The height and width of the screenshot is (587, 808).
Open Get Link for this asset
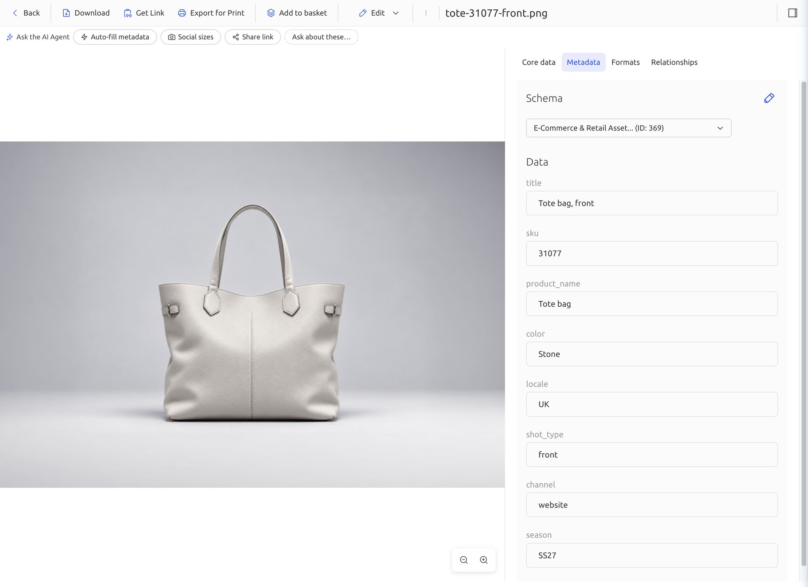(144, 13)
